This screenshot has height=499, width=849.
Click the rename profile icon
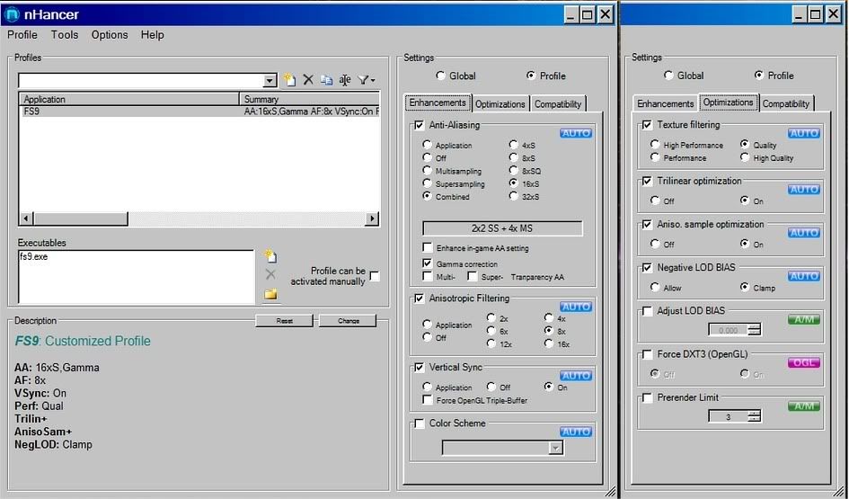point(345,80)
